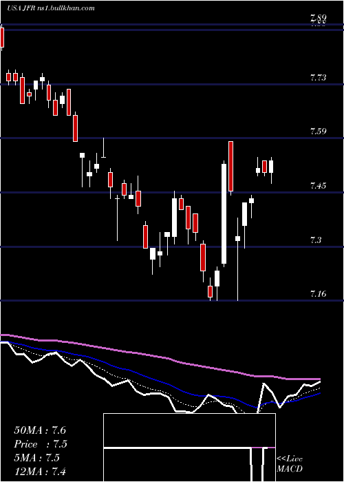The width and height of the screenshot is (344, 482).
Task: Click the tall red candle reaching 7.59
Action: click(x=230, y=168)
